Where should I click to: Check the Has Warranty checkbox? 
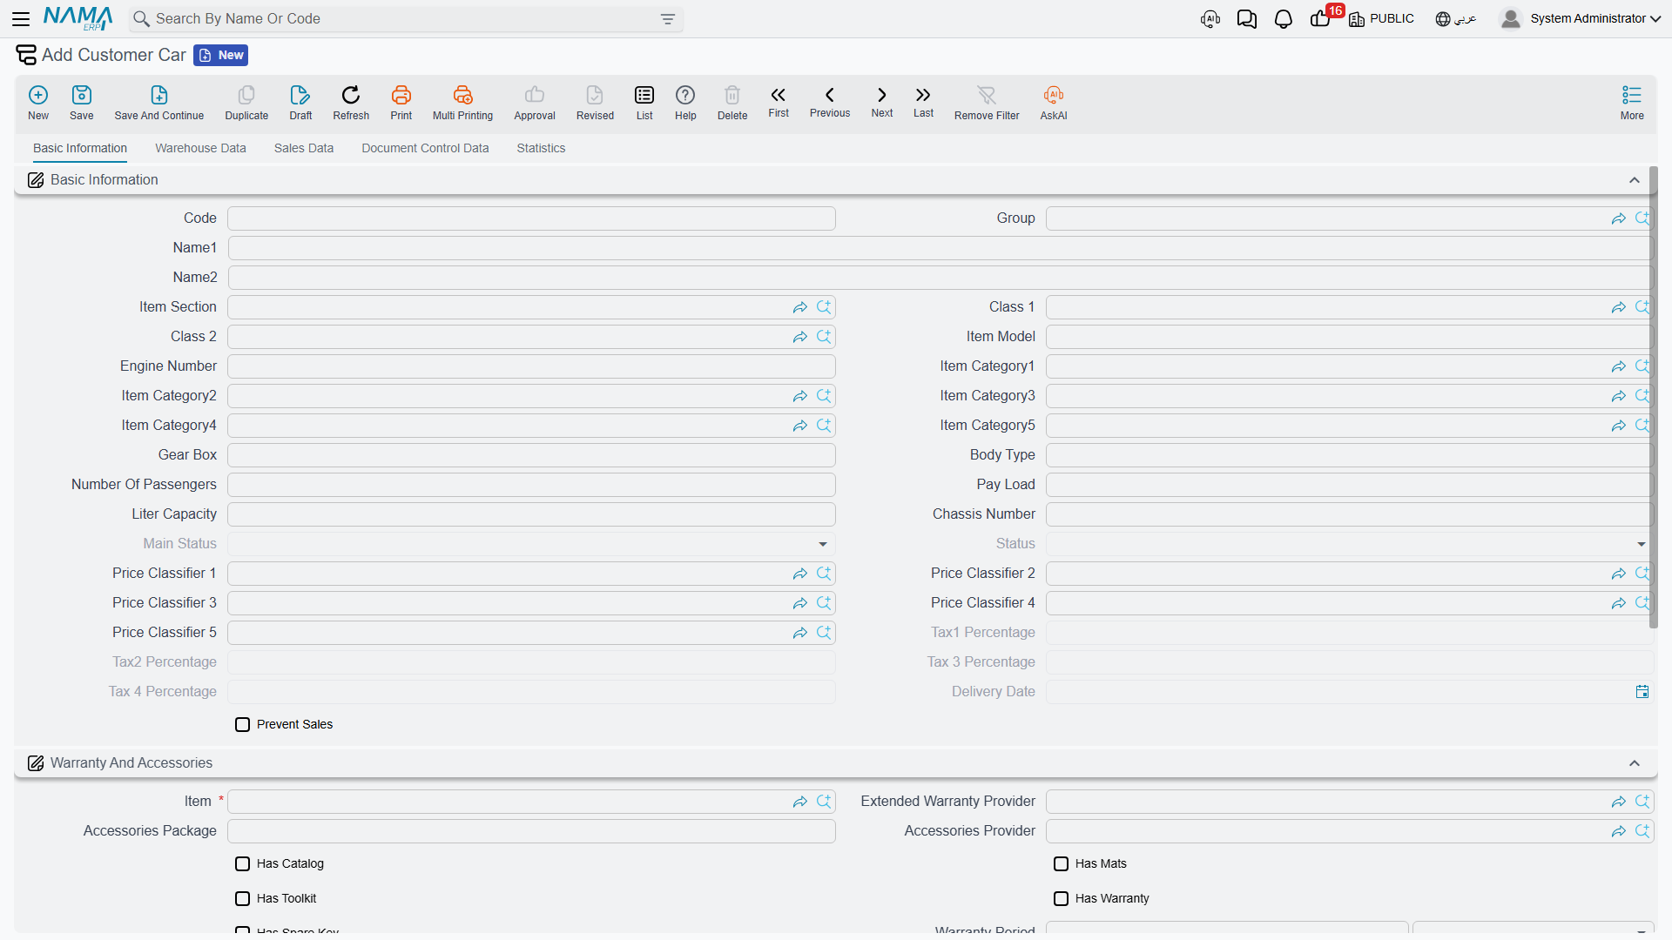coord(1062,898)
